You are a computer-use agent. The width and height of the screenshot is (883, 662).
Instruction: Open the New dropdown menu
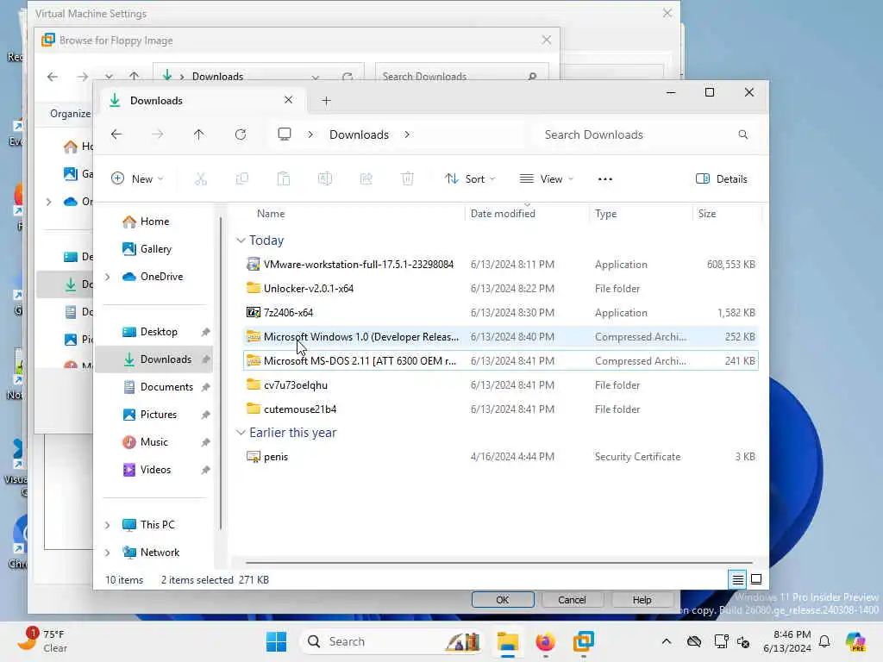coord(137,179)
